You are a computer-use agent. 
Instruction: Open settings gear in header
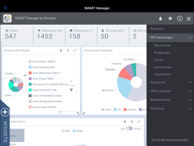(x=170, y=19)
